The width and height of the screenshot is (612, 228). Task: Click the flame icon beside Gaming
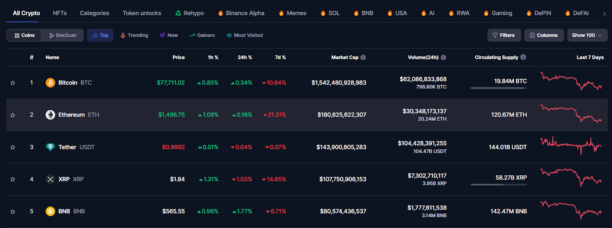point(486,13)
